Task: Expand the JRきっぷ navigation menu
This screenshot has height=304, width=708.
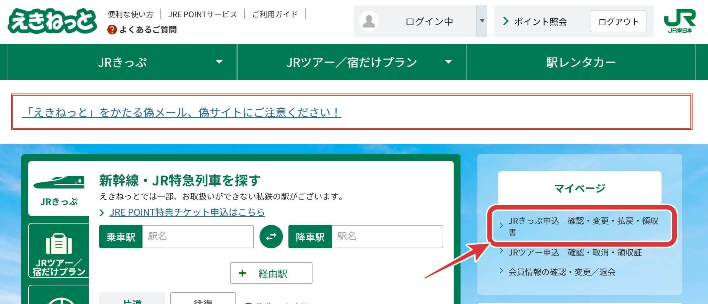Action: click(123, 62)
